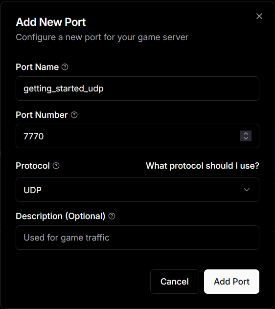The height and width of the screenshot is (309, 275).
Task: Click the Protocol help icon
Action: [x=56, y=166]
